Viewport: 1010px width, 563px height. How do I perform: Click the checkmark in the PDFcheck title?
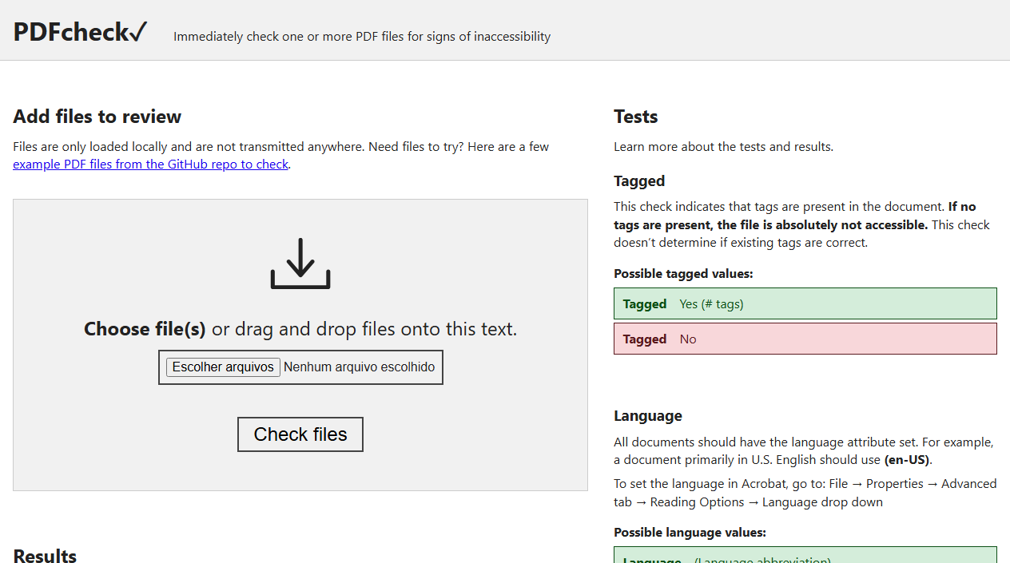[139, 30]
